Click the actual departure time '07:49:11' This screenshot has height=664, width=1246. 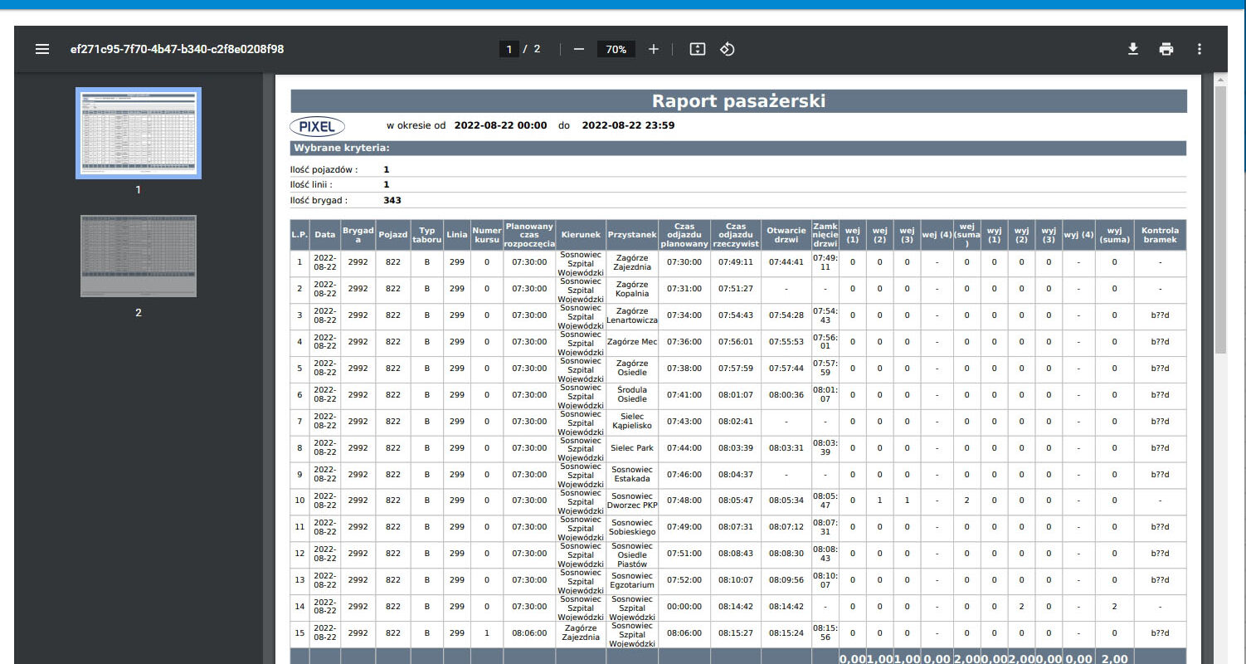tap(736, 262)
